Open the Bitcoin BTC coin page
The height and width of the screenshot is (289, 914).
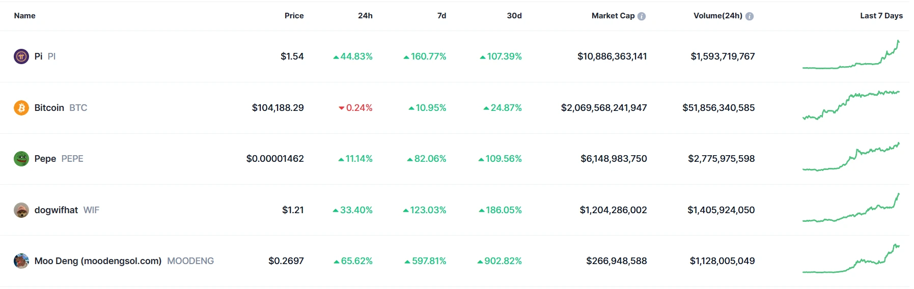tap(61, 108)
